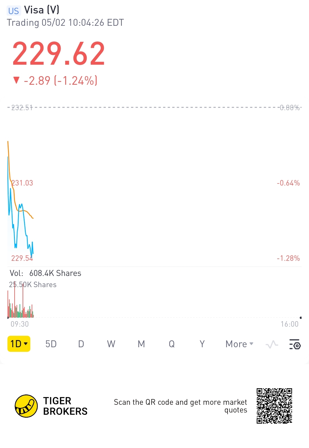This screenshot has height=448, width=309.
Task: Click the Visa (V) stock title
Action: 42,10
